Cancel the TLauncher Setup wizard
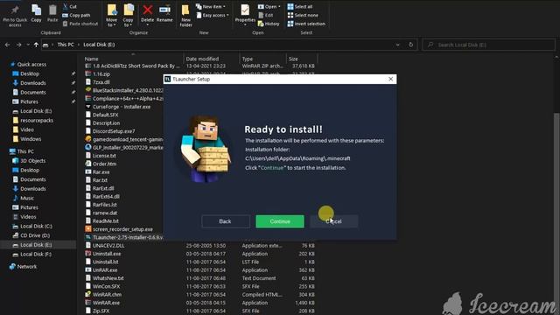 pos(334,221)
